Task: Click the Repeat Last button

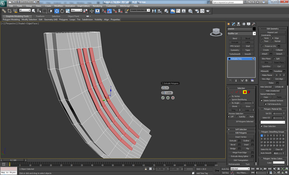Action: point(273,32)
